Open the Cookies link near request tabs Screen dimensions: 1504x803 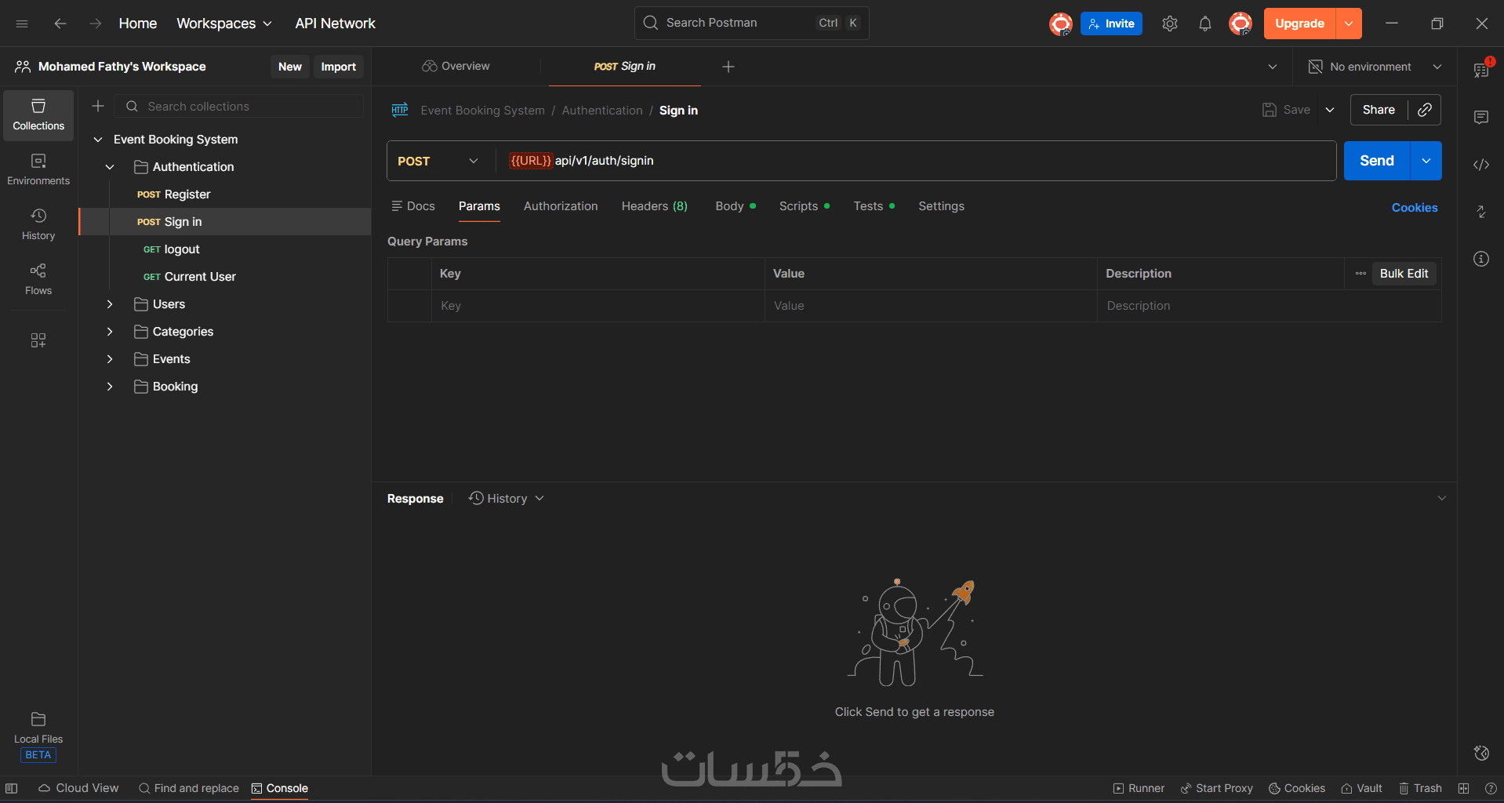coord(1415,208)
